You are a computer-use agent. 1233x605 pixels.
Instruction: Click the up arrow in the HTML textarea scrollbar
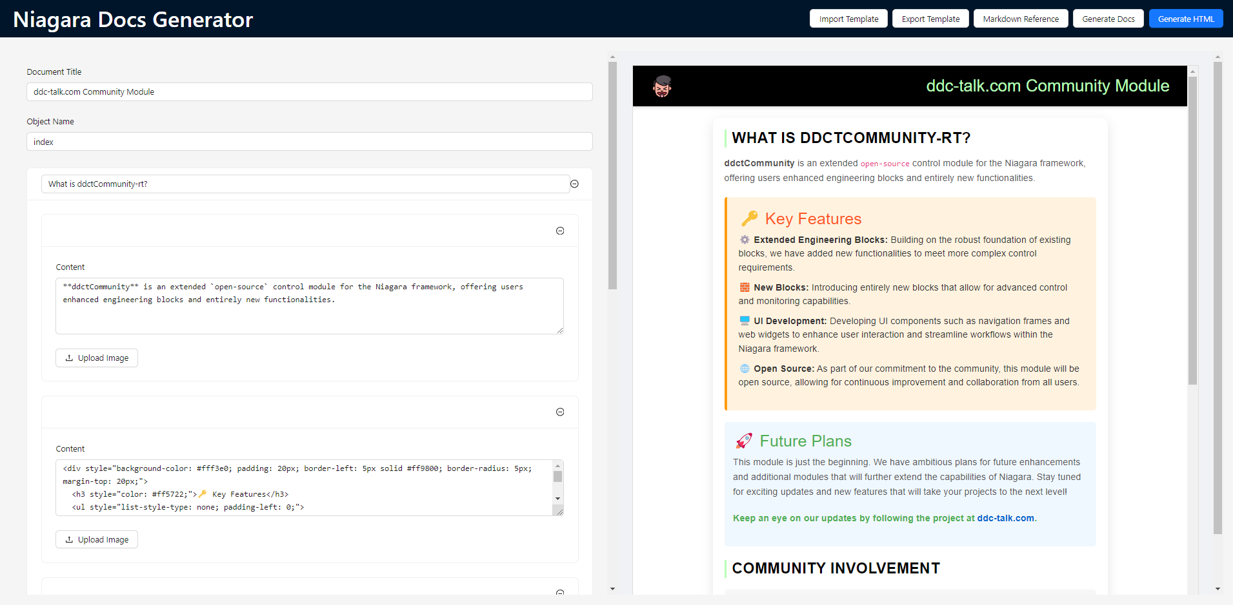pyautogui.click(x=558, y=465)
